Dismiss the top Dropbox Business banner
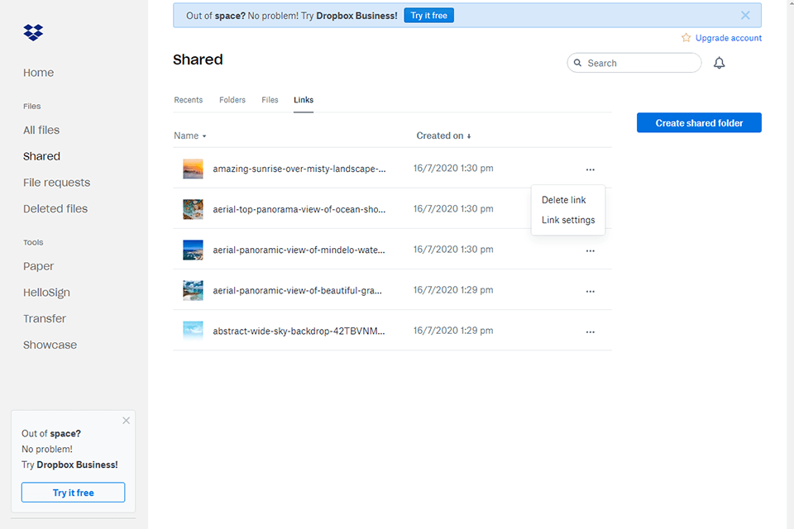This screenshot has height=529, width=794. (745, 15)
